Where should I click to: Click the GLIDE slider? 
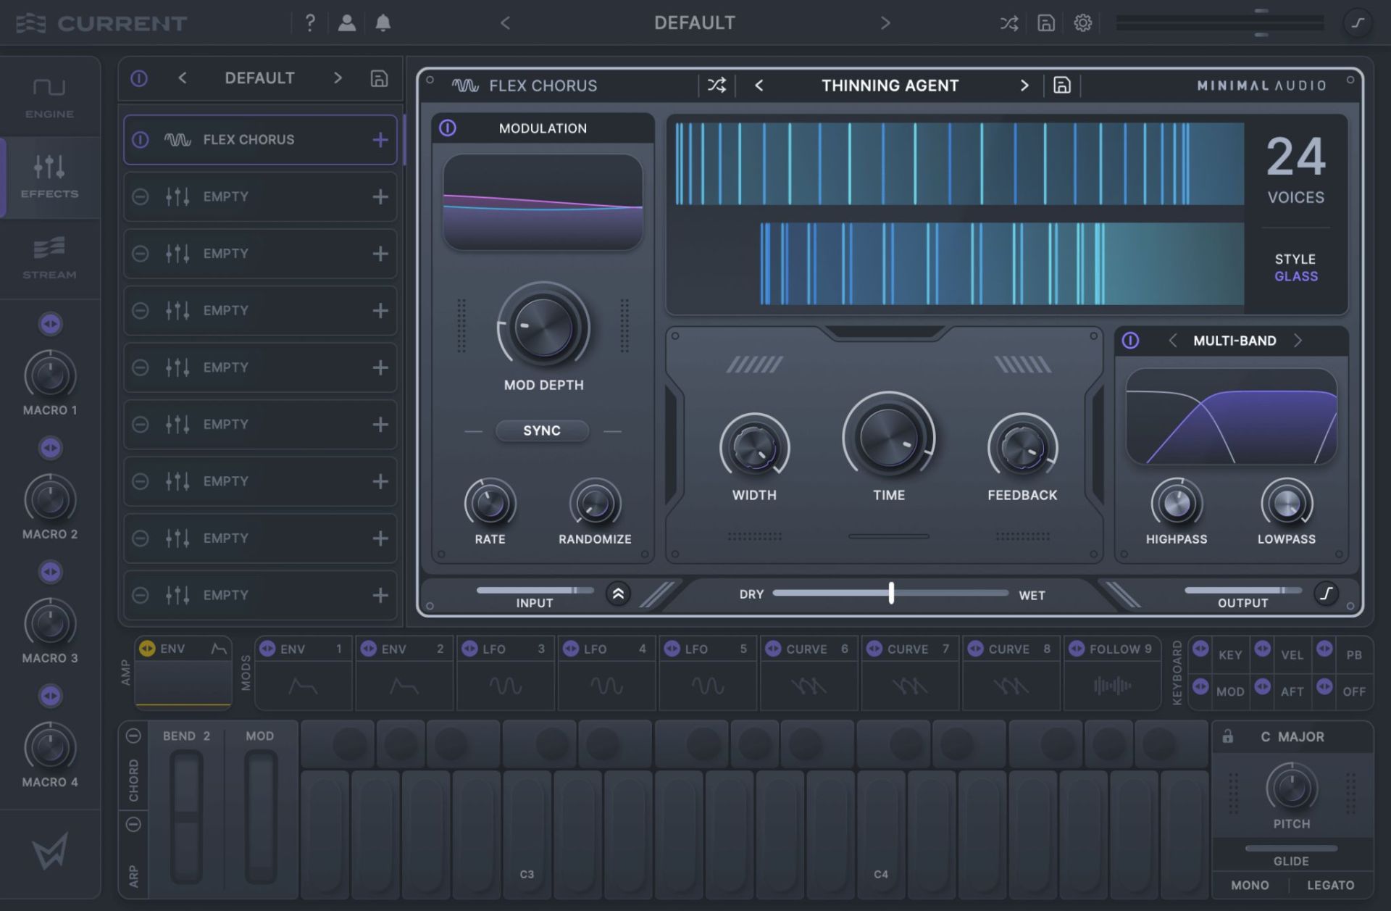pos(1291,848)
